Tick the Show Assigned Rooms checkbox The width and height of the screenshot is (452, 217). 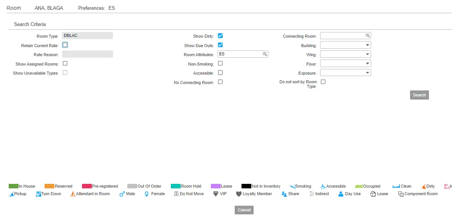pos(65,64)
